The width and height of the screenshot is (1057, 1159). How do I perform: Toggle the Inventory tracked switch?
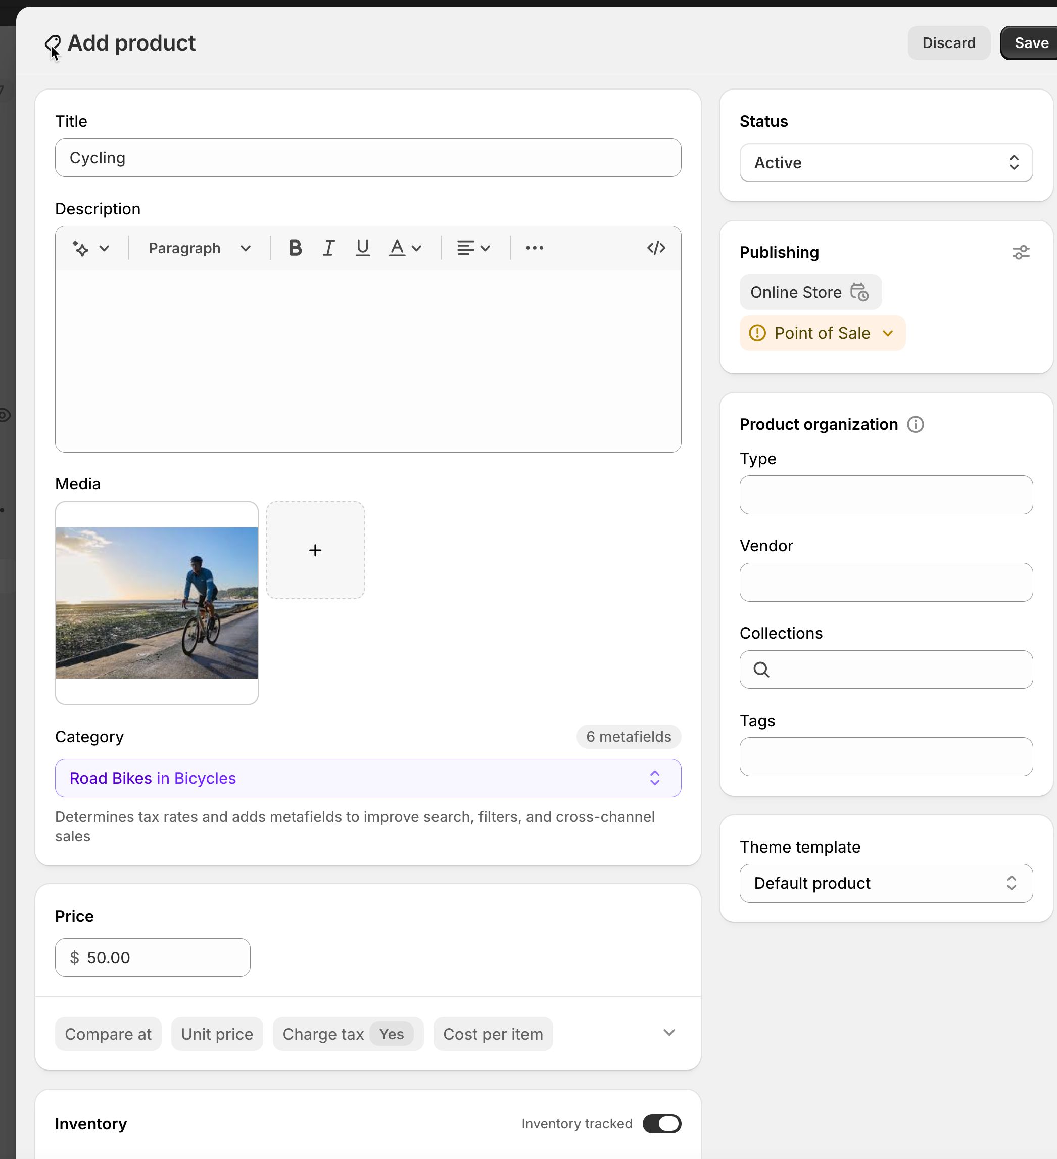pos(661,1124)
